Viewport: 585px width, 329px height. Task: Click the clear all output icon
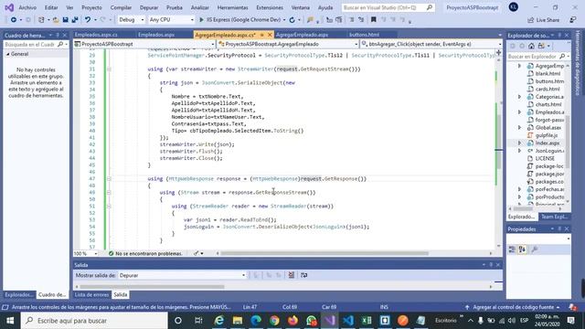tap(291, 275)
